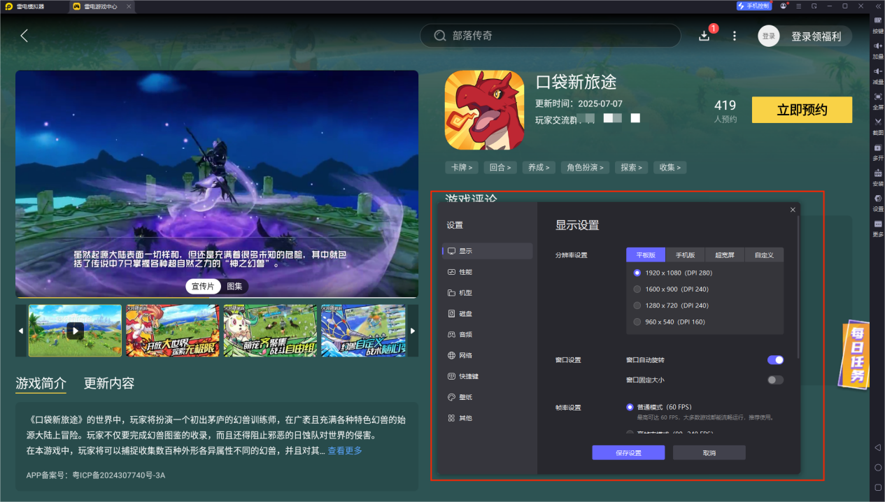
Task: Click the Android back triangle button
Action: tap(877, 447)
